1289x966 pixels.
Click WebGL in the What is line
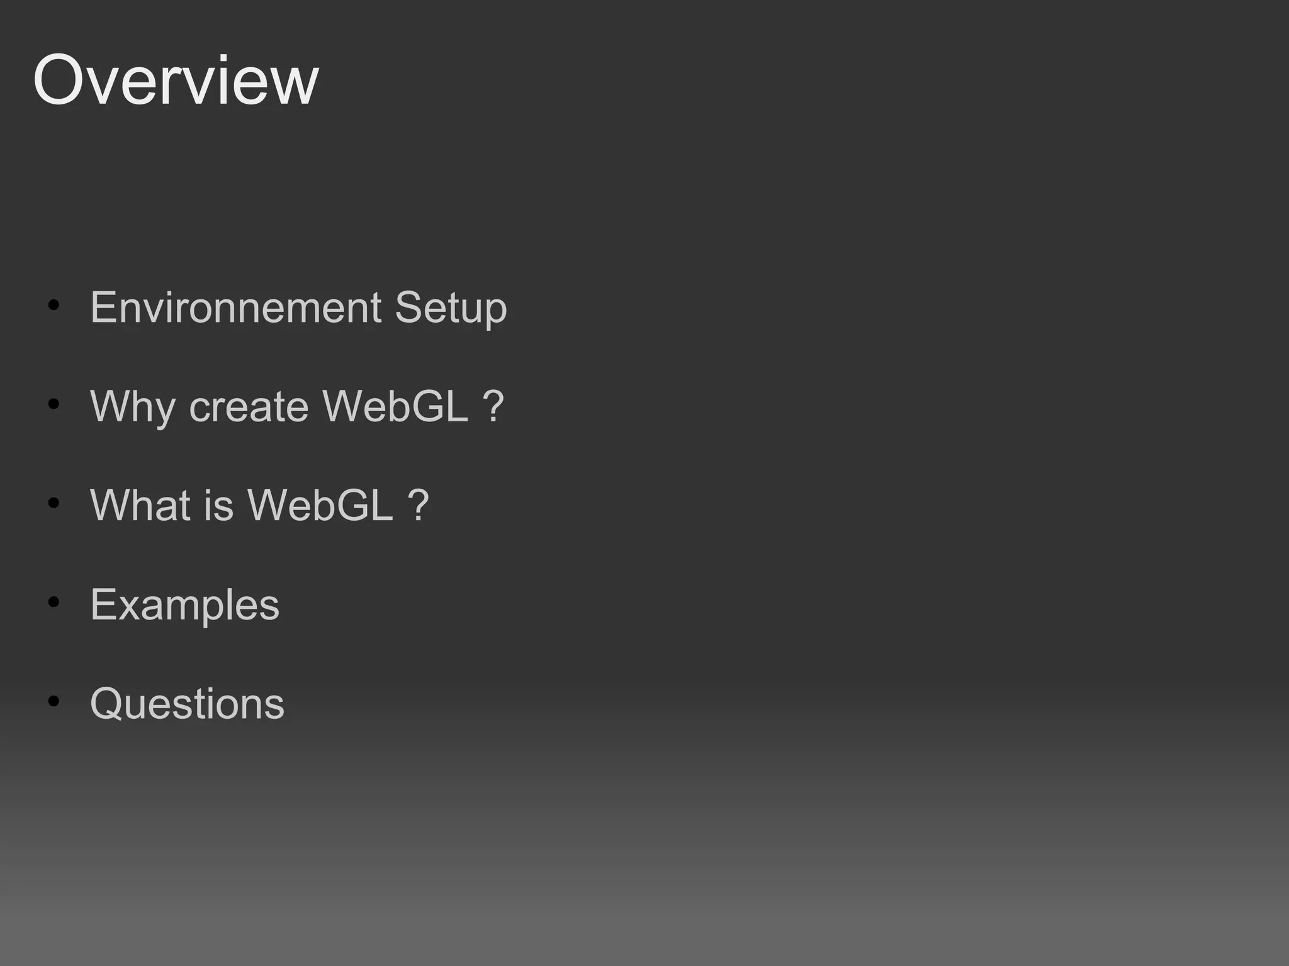(320, 505)
